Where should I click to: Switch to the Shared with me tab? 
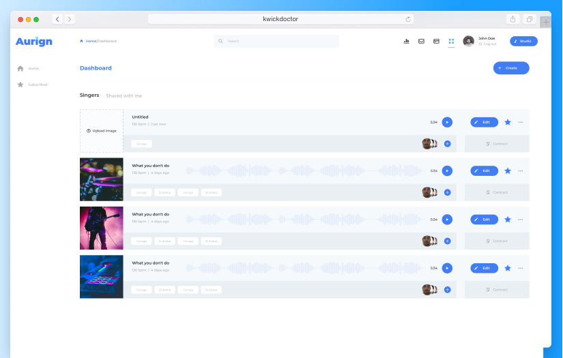(124, 95)
